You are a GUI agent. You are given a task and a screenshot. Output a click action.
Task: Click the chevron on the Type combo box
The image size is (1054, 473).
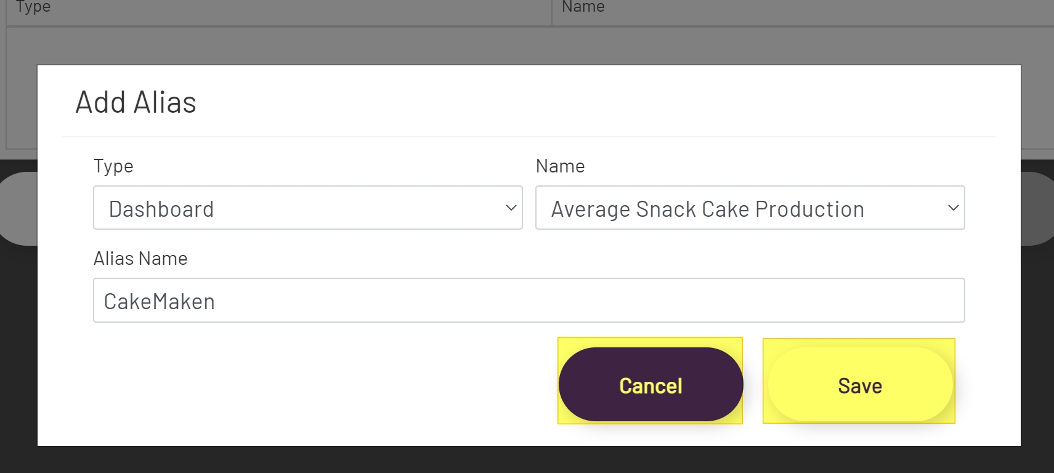tap(511, 208)
